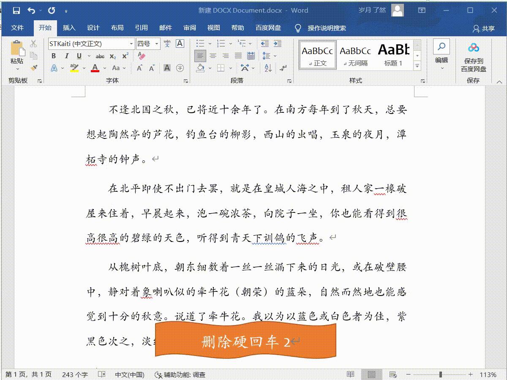Apply strikethrough to the text
507x380 pixels.
coord(100,56)
